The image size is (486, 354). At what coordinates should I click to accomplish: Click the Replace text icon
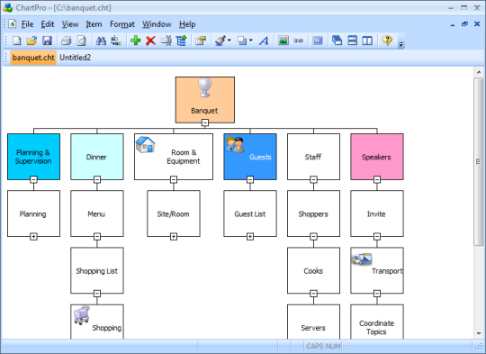(116, 41)
